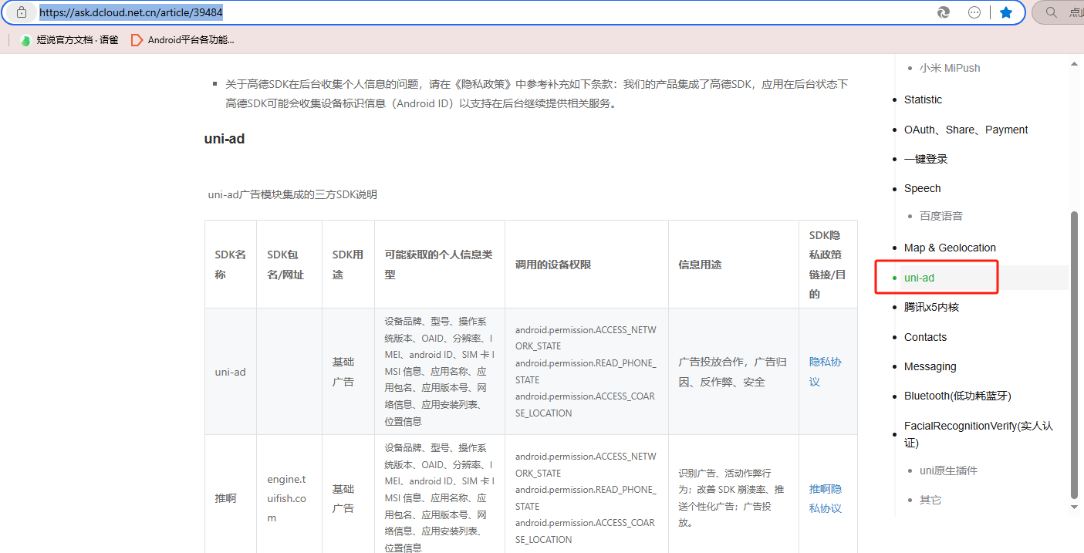Open the uni-ad 隐私协议 link
Image resolution: width=1084 pixels, height=553 pixels.
[x=825, y=372]
